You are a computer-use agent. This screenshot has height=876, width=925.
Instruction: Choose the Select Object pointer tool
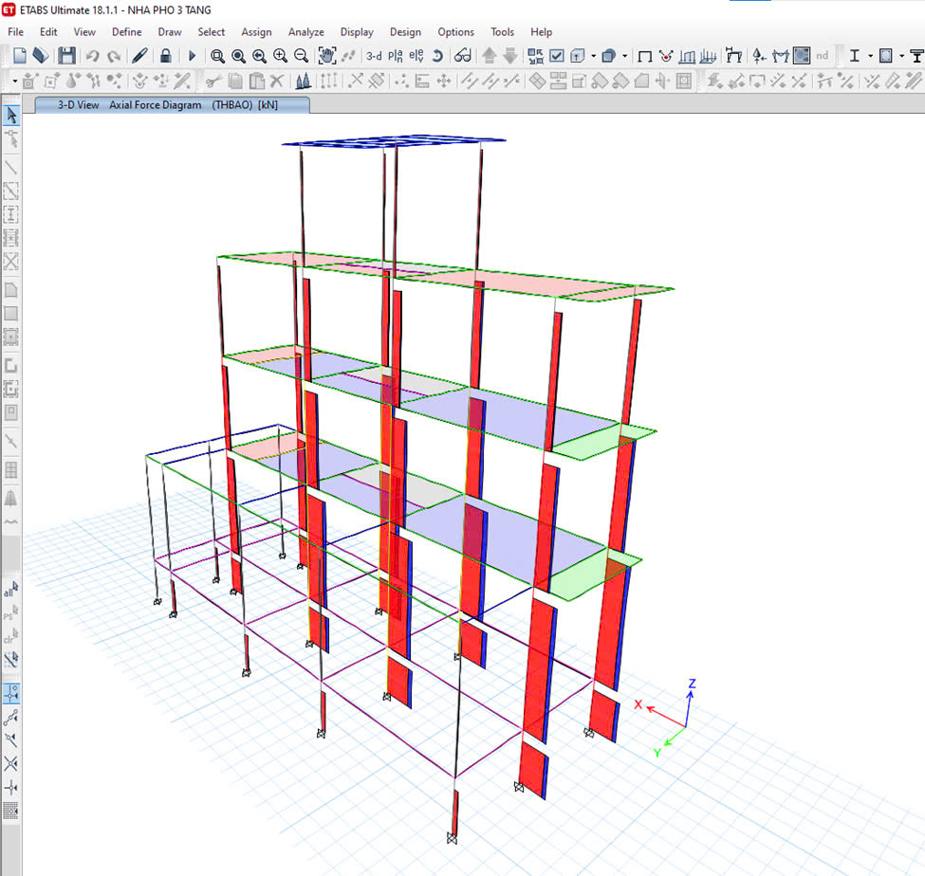tap(11, 116)
